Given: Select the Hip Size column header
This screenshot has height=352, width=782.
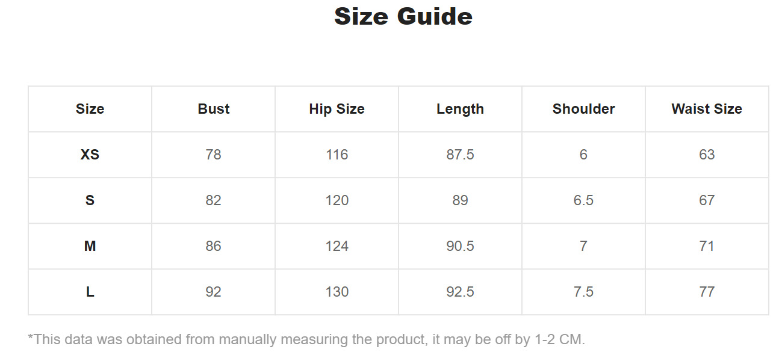Looking at the screenshot, I should [337, 109].
